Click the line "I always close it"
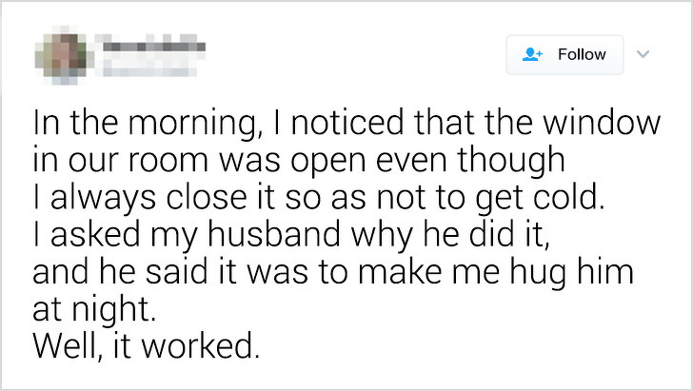This screenshot has width=693, height=391. pyautogui.click(x=319, y=198)
